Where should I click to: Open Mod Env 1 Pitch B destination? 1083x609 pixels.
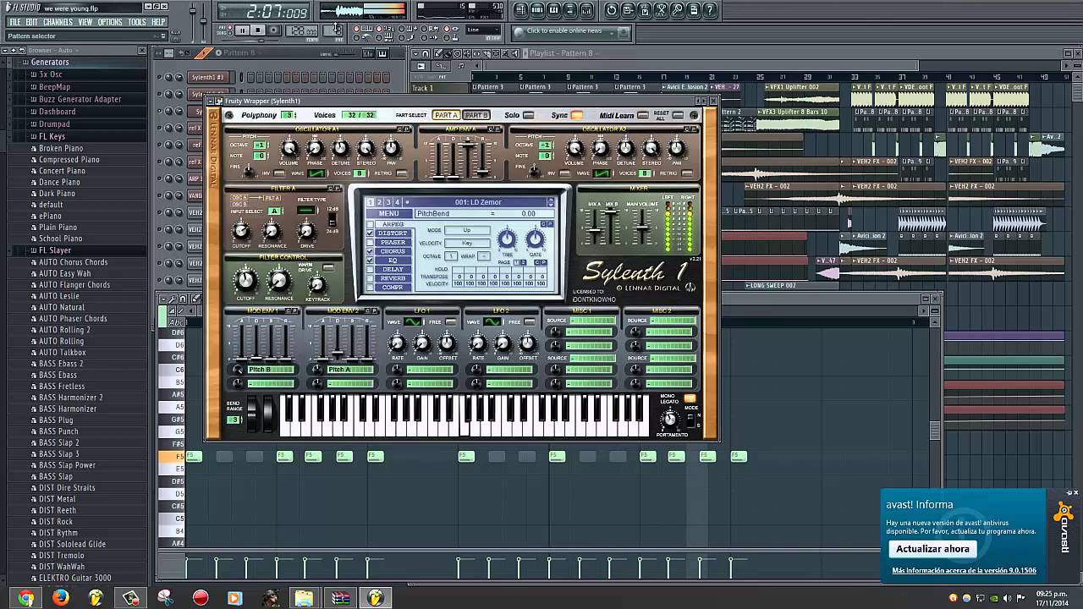pos(270,370)
